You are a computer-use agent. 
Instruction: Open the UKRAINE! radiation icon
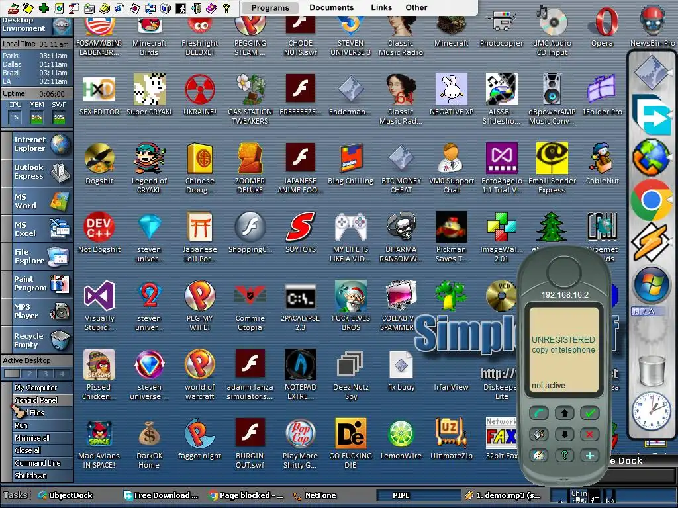click(200, 89)
